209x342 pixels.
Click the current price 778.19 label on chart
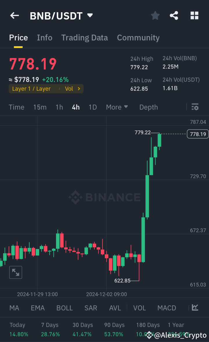click(198, 134)
